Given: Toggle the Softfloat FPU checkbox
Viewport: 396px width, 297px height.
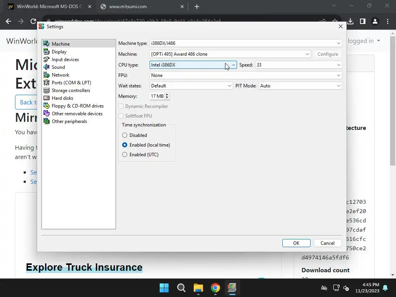Looking at the screenshot, I should coord(121,116).
